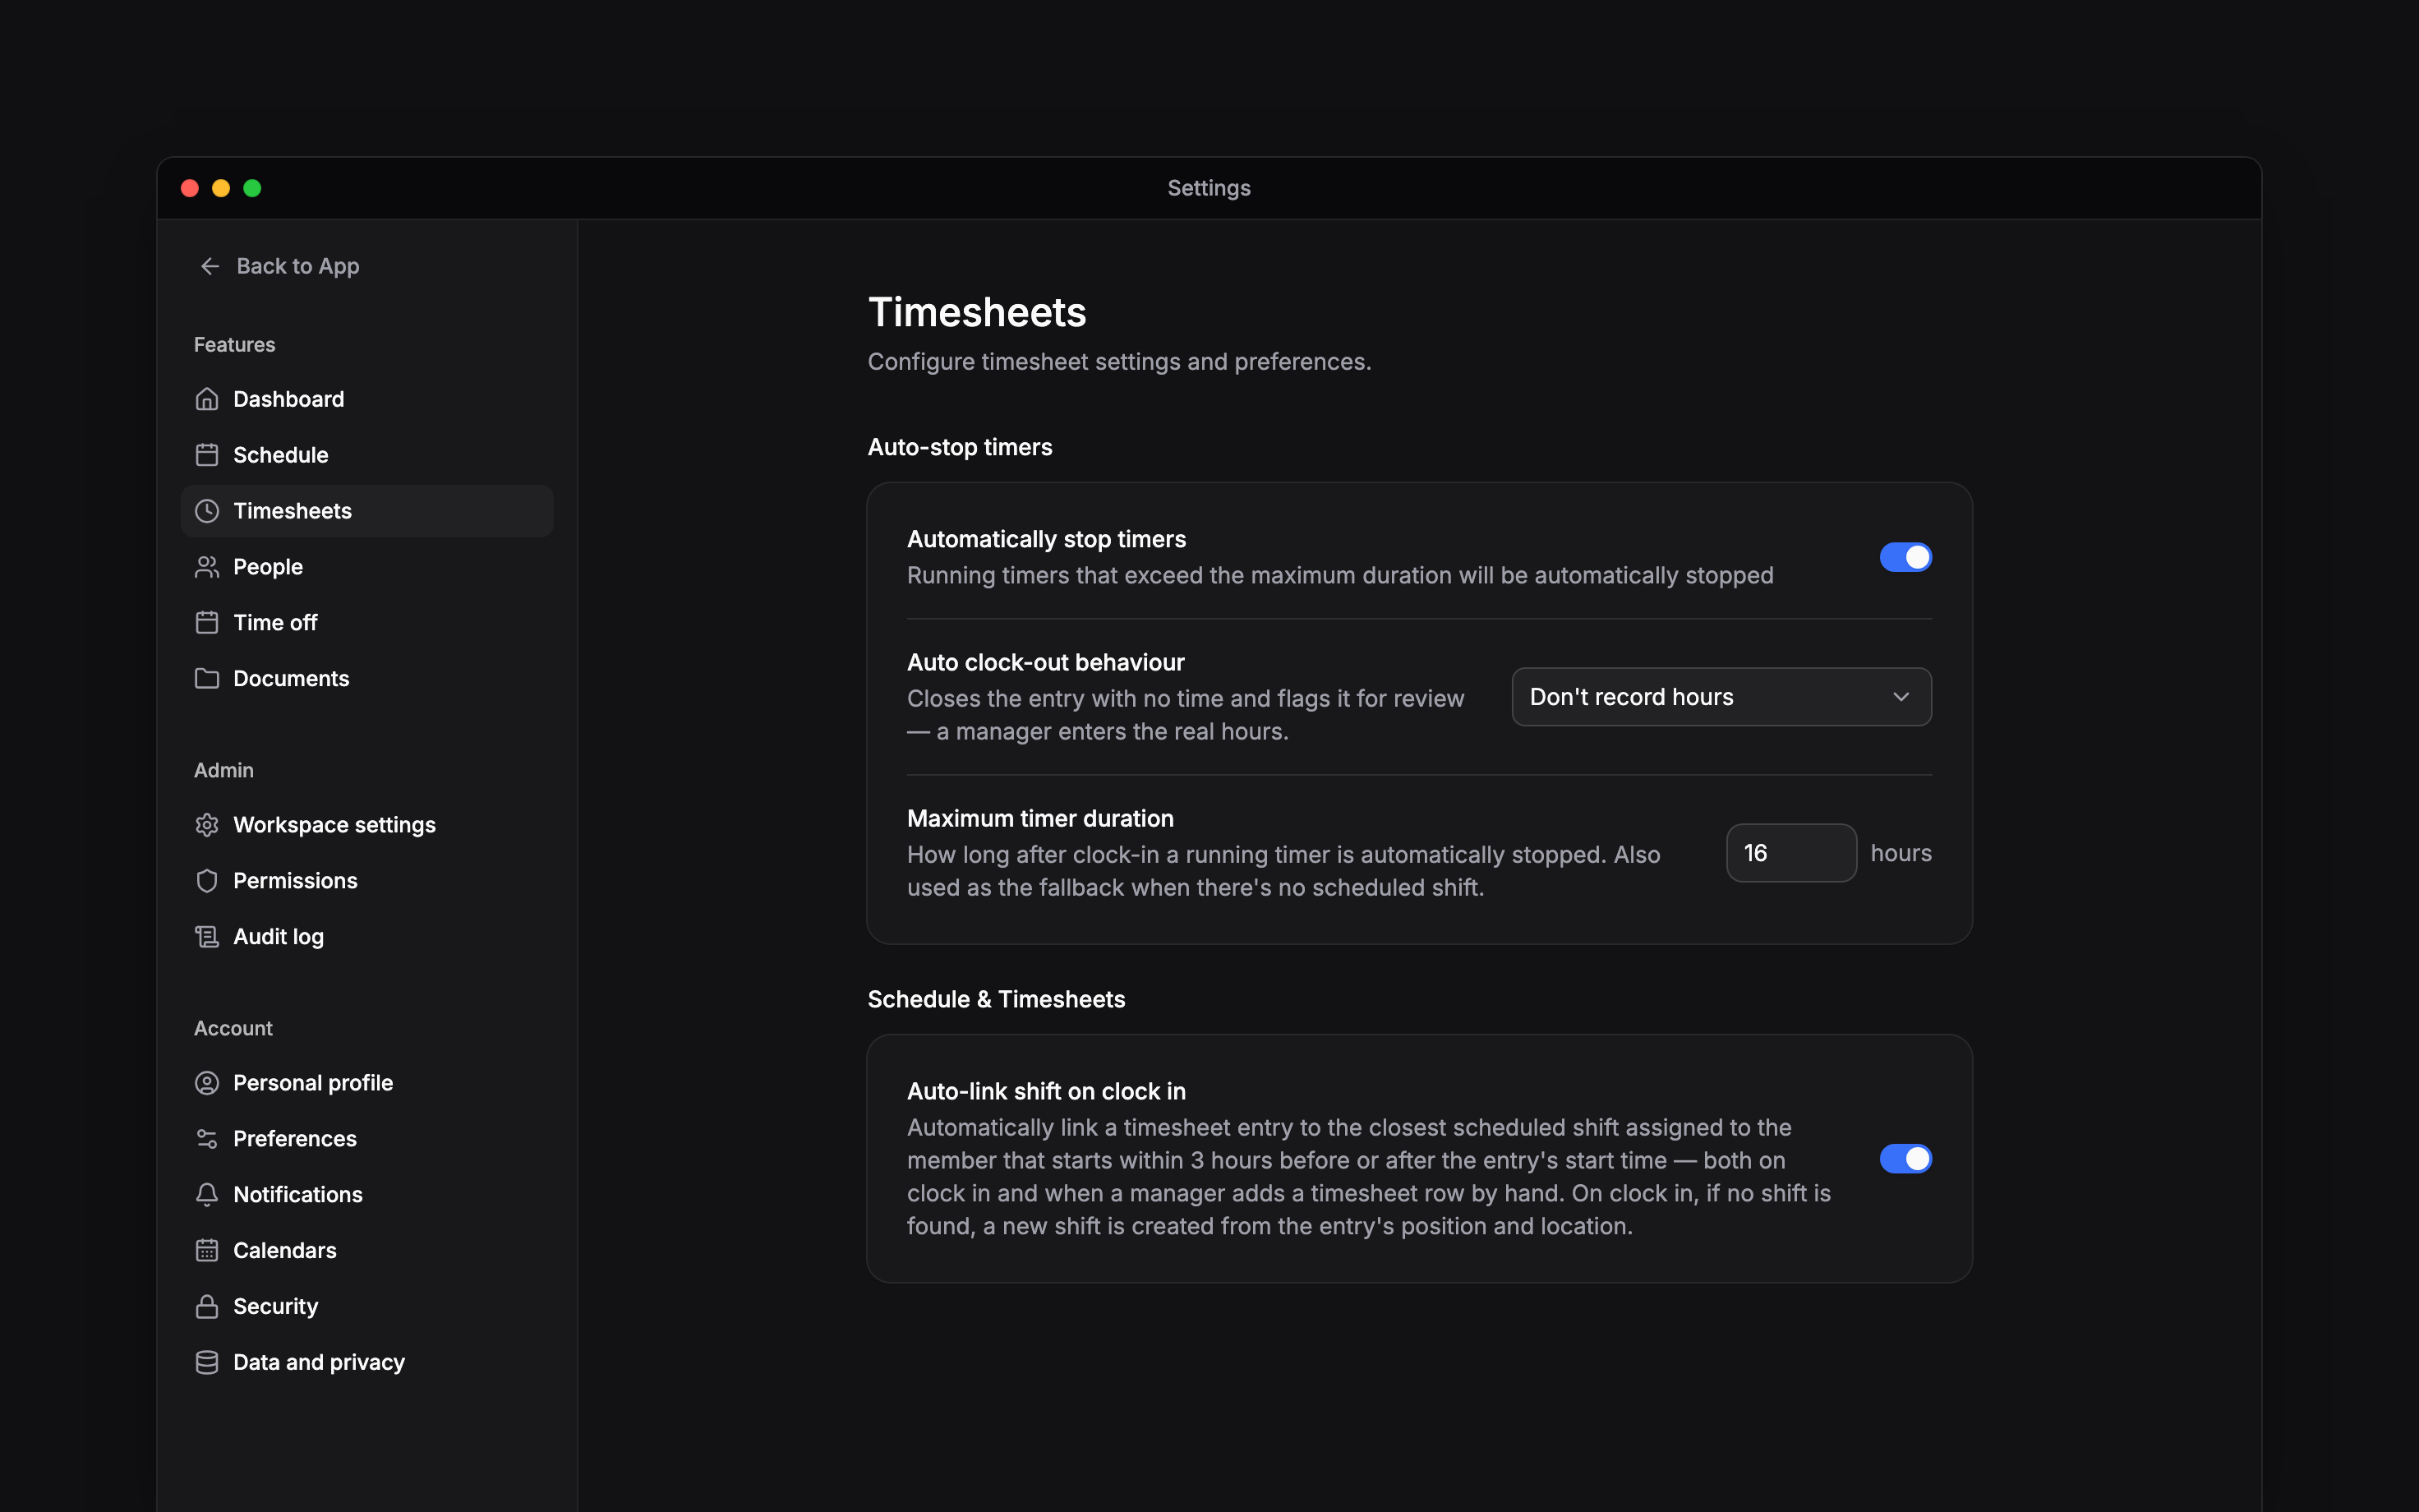Image resolution: width=2419 pixels, height=1512 pixels.
Task: Click the Dashboard home icon
Action: (x=207, y=399)
